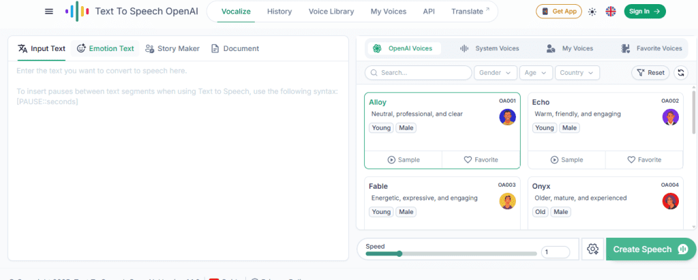
Task: Open the Voice Library tab
Action: [331, 12]
